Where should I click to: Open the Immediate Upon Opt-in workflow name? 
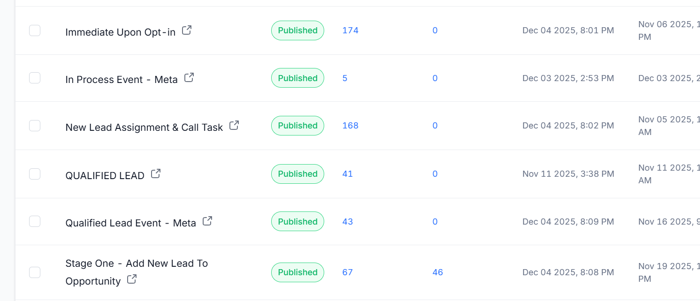coord(120,32)
